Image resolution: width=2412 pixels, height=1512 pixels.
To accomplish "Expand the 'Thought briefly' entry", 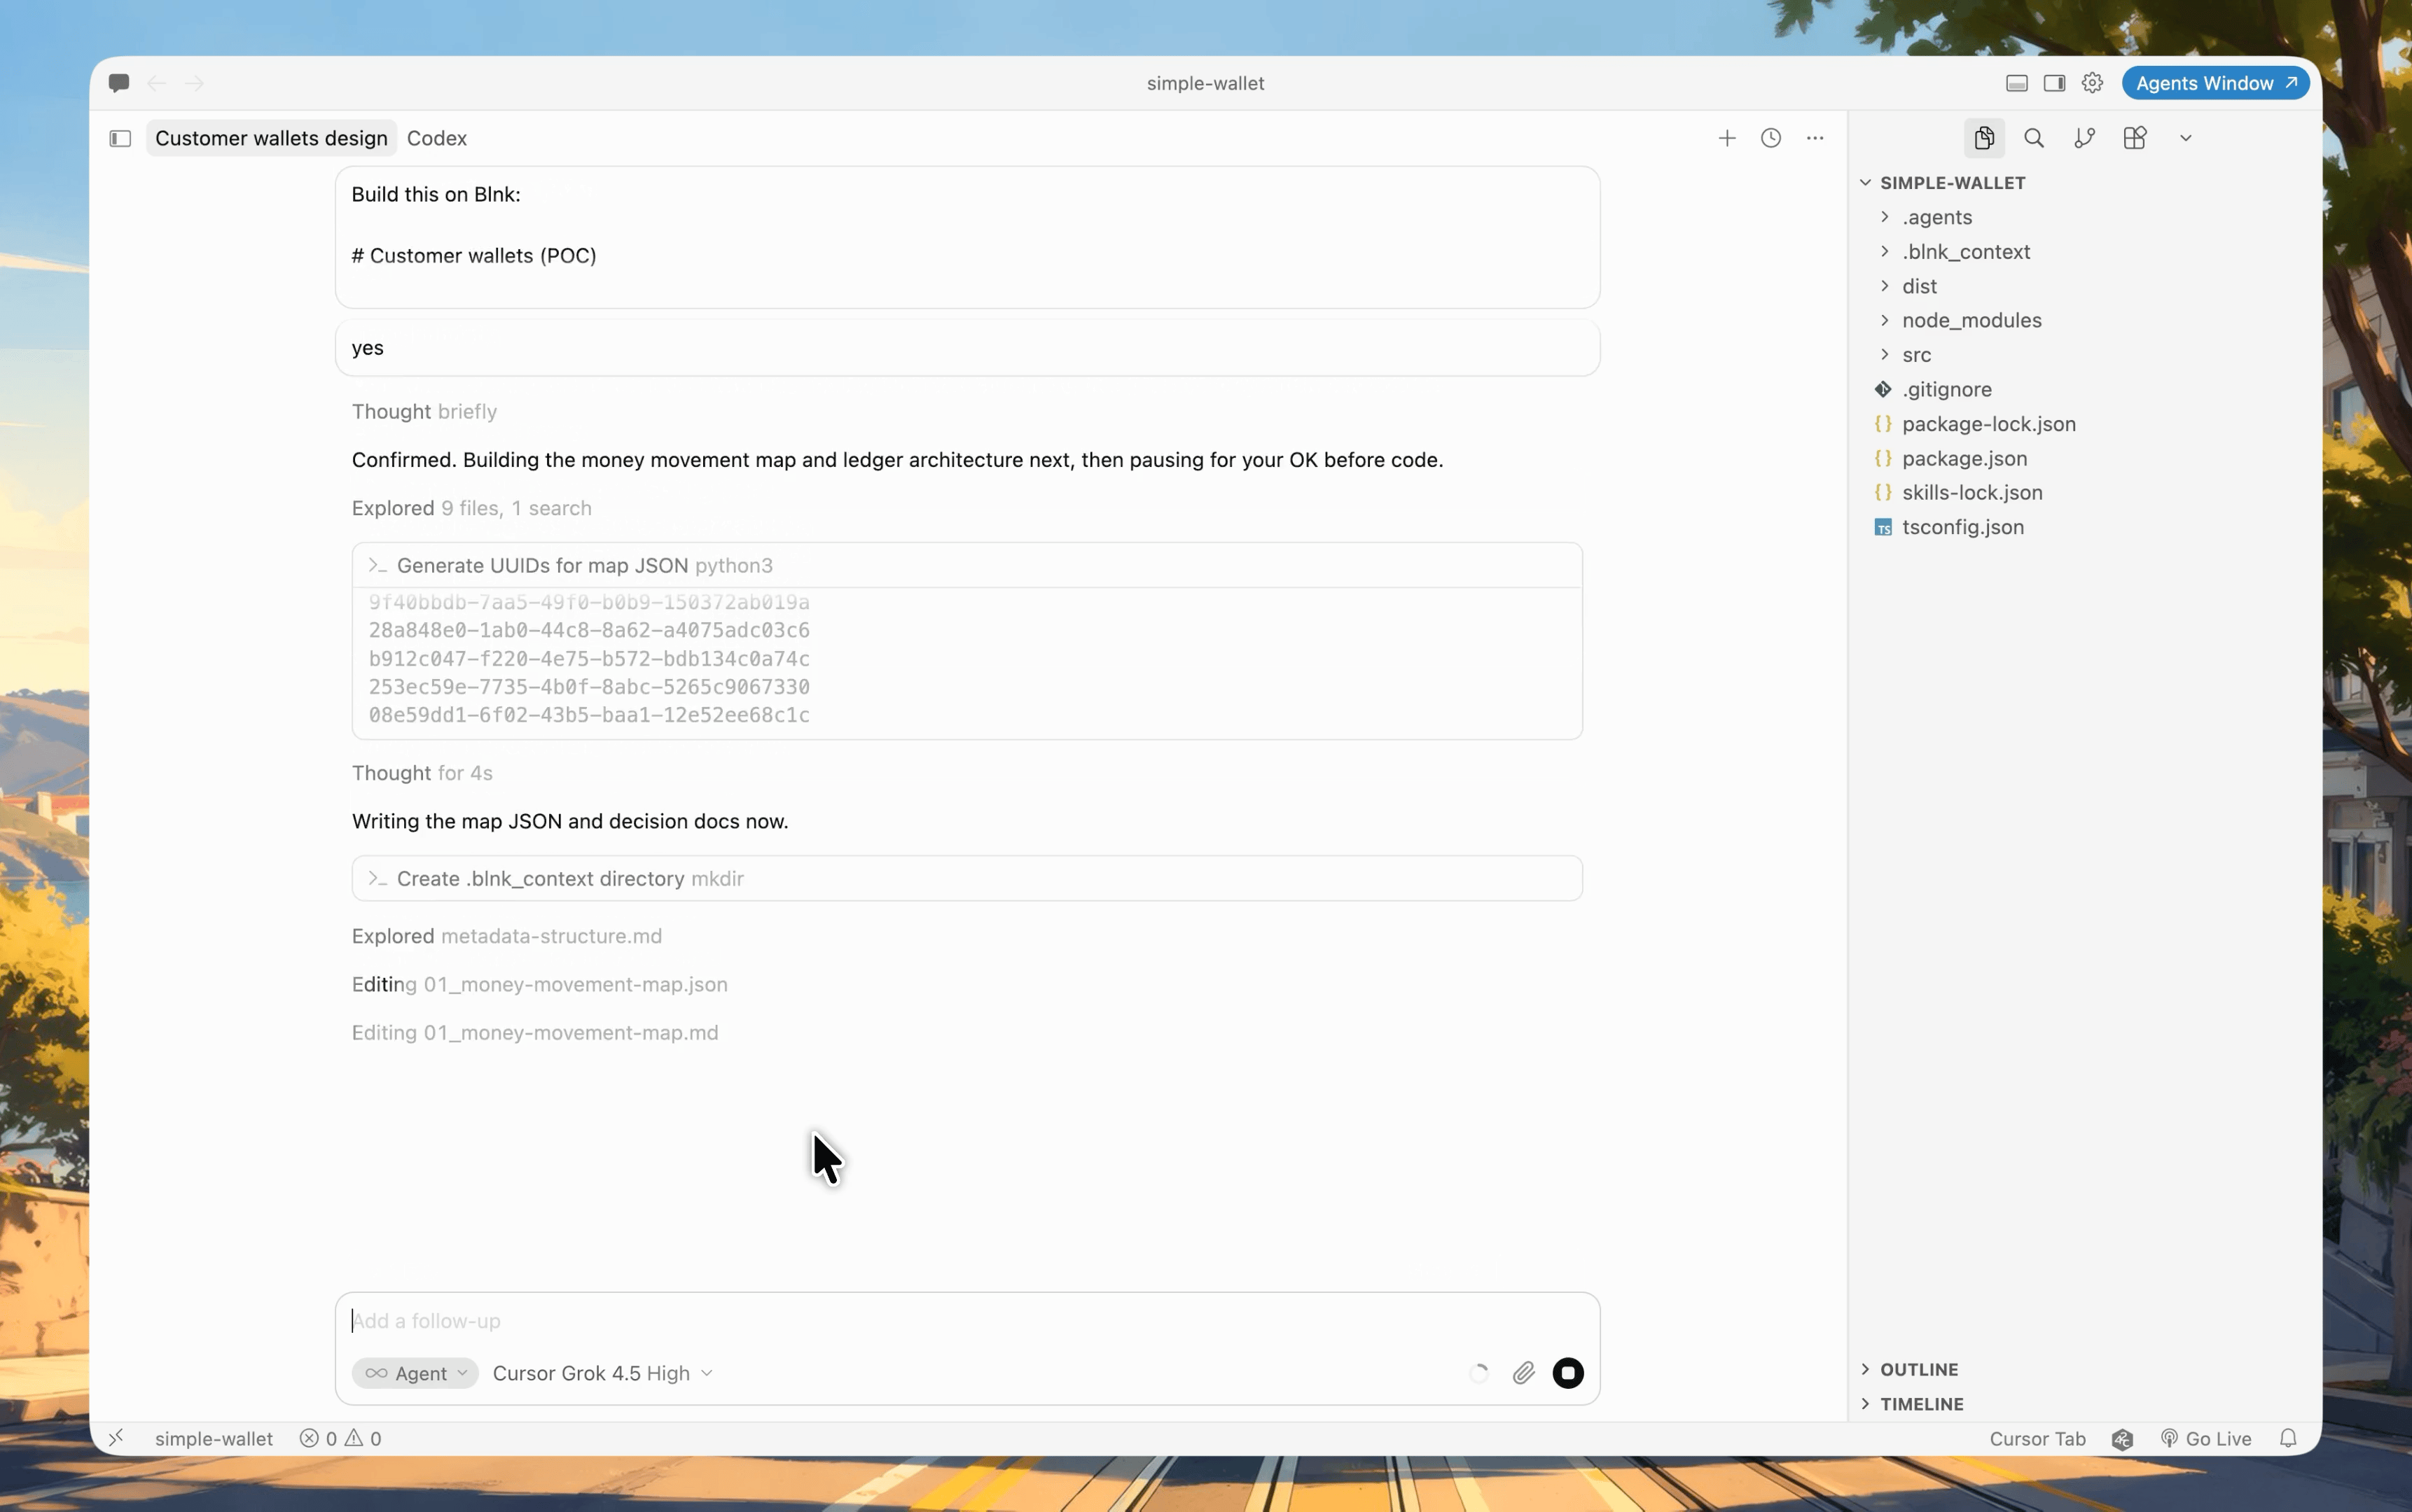I will 424,412.
